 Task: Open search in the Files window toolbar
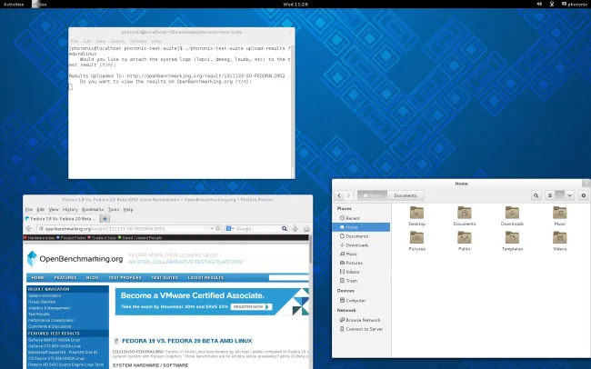tap(536, 195)
